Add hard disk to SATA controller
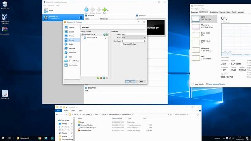This screenshot has height=141, width=251. (107, 34)
